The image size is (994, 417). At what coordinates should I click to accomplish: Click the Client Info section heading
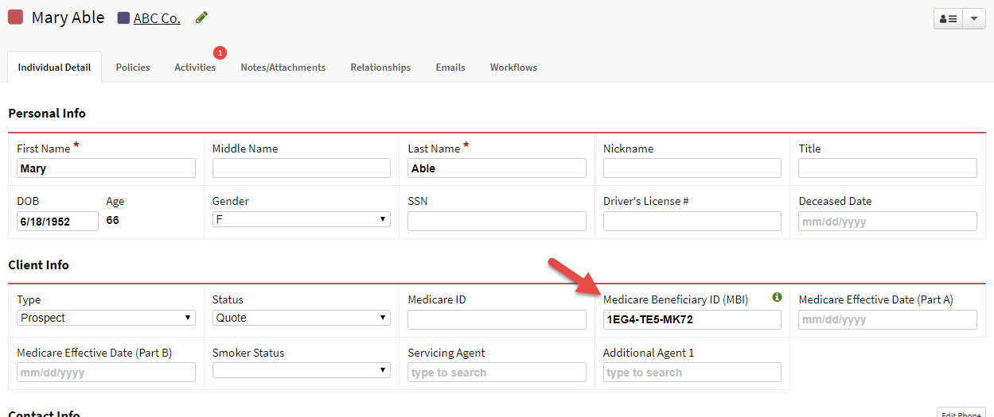point(39,264)
